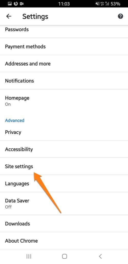128x264 pixels.
Task: Open Accessibility settings
Action: 64,149
